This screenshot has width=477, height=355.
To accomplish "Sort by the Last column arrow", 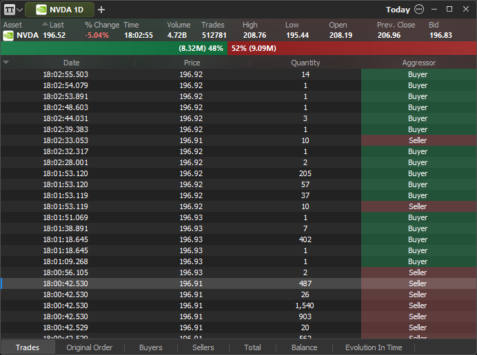I will (x=45, y=24).
